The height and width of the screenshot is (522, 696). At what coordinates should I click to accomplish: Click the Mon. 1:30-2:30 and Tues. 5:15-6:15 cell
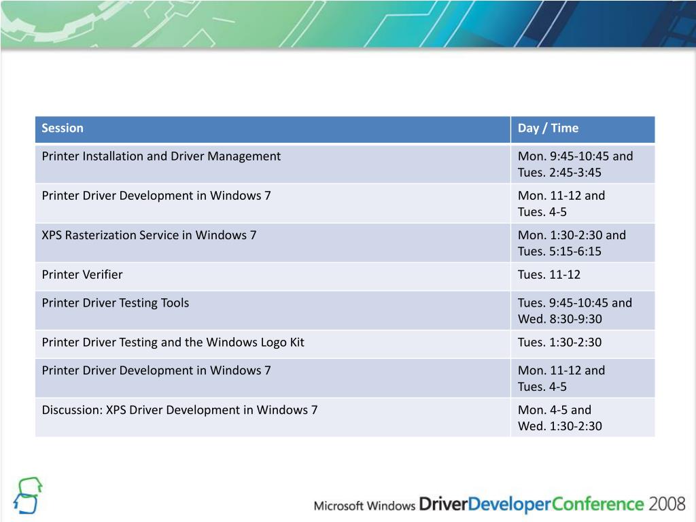pos(582,243)
